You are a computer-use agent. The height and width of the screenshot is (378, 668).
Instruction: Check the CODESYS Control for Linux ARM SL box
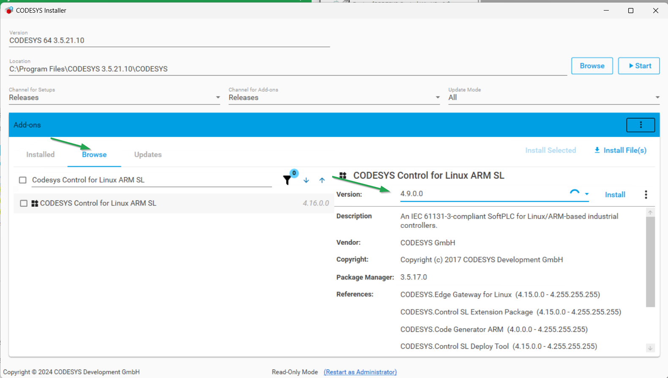coord(24,203)
